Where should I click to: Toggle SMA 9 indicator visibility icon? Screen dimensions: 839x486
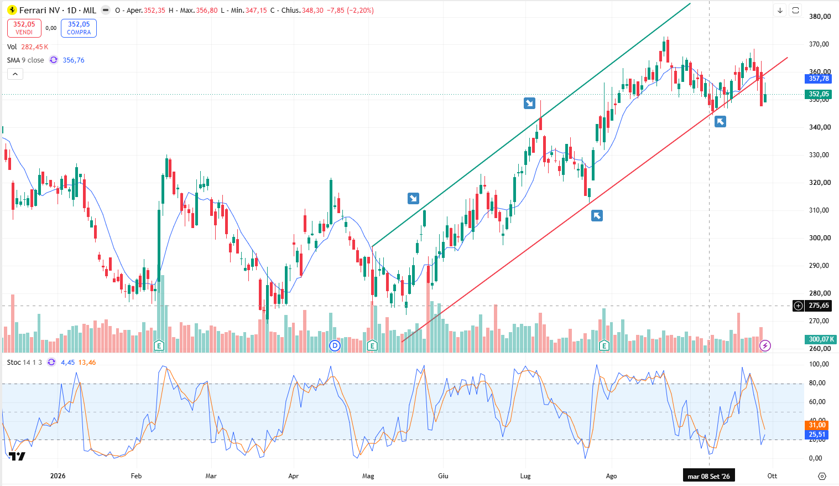[54, 60]
